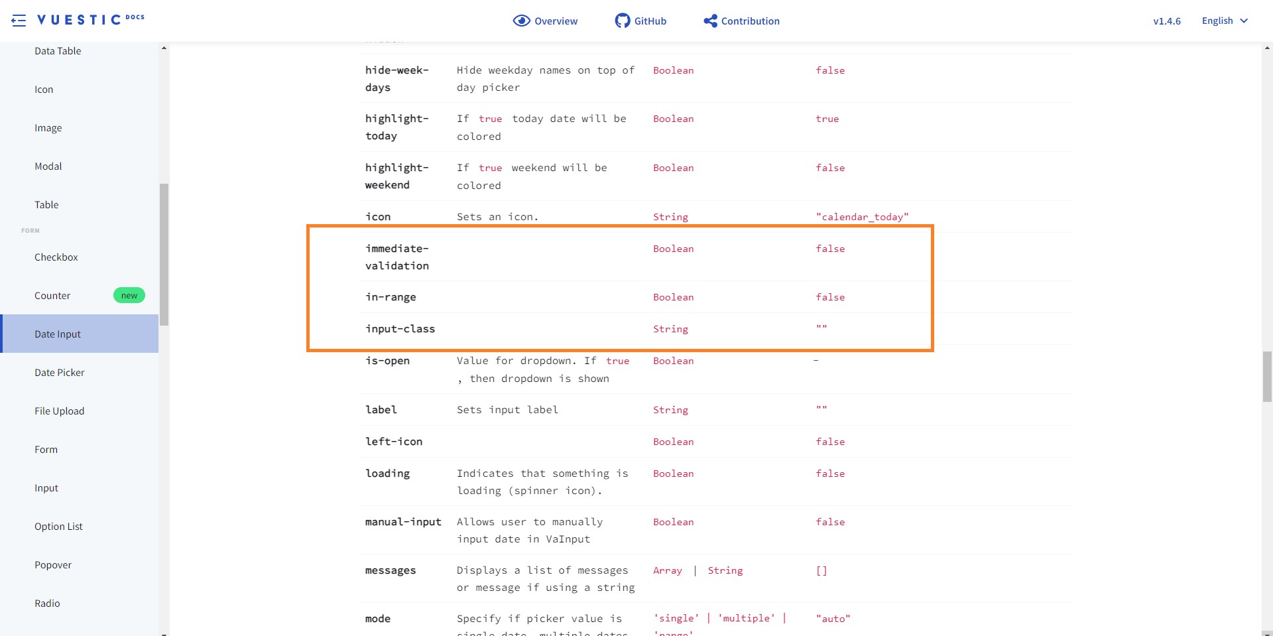This screenshot has width=1273, height=636.
Task: Expand the language selector chevron
Action: (1245, 21)
